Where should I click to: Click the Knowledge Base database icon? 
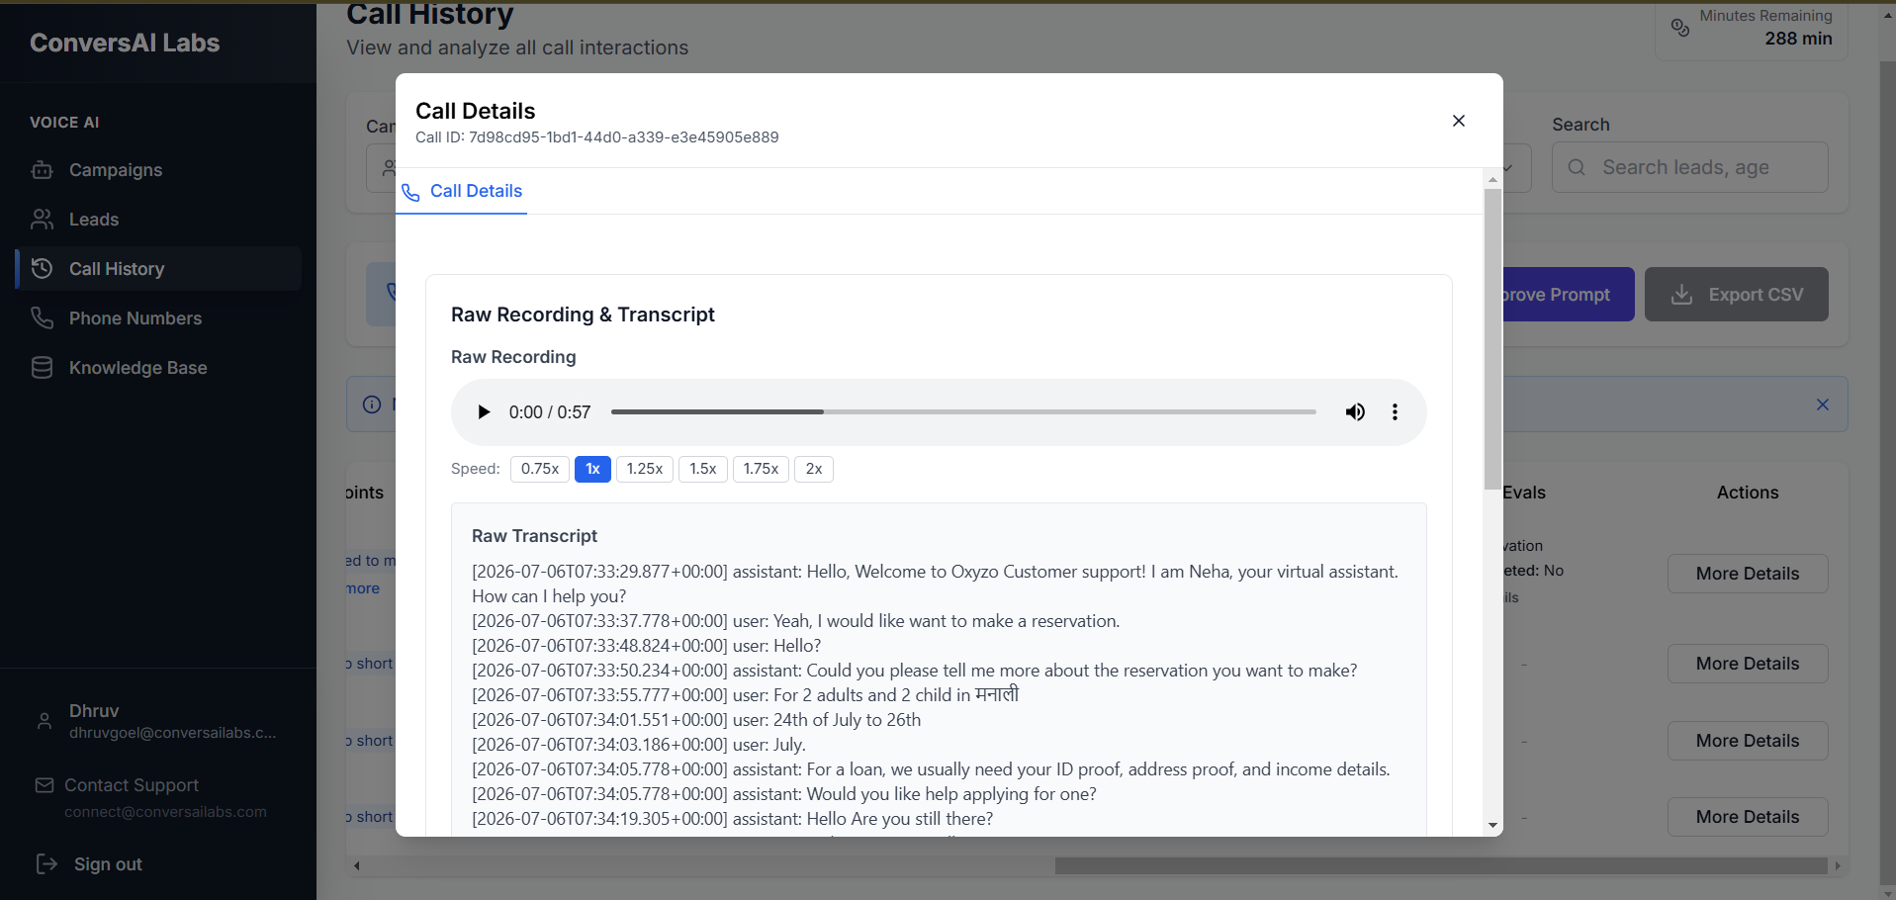pos(42,368)
